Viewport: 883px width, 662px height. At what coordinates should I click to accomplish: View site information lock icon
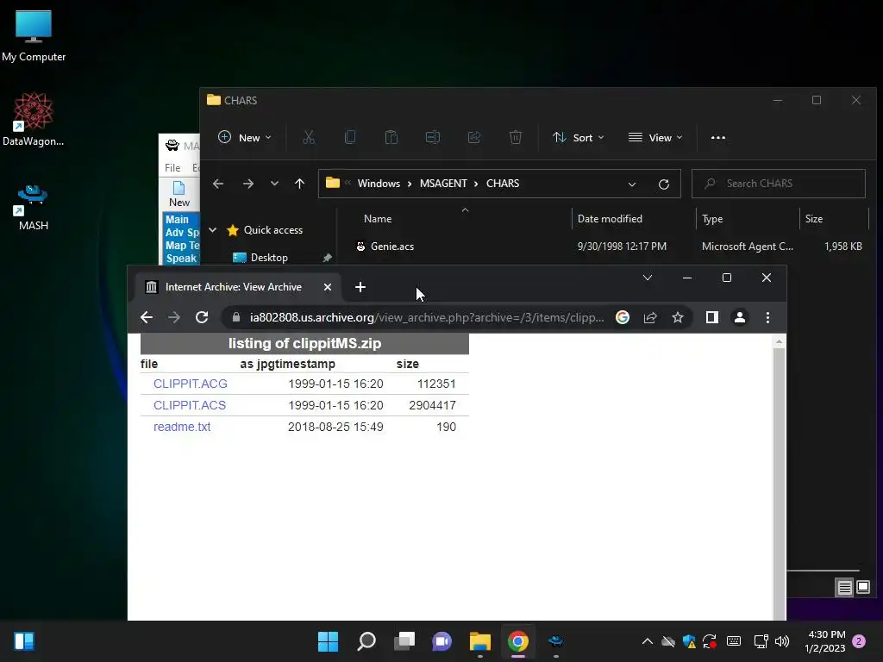236,317
